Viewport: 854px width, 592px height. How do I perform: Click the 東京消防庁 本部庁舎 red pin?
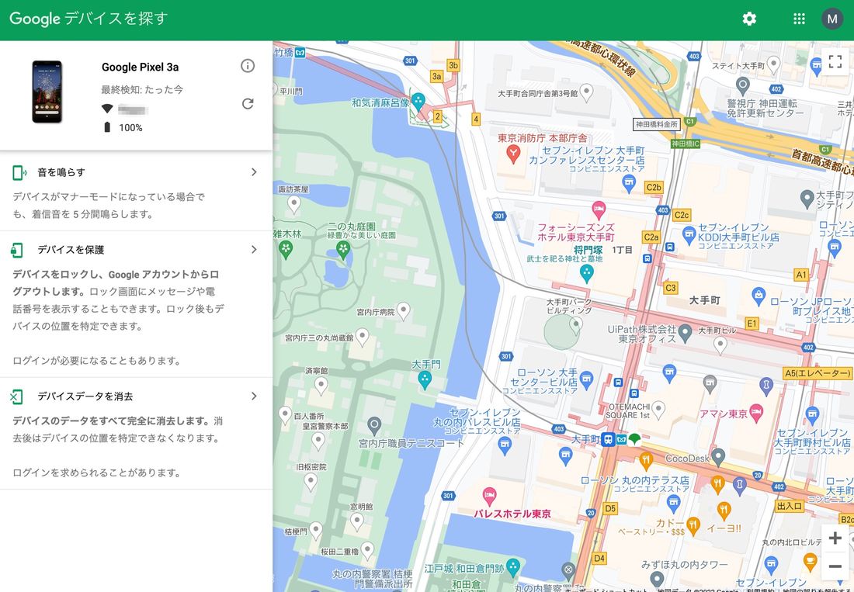tap(513, 154)
